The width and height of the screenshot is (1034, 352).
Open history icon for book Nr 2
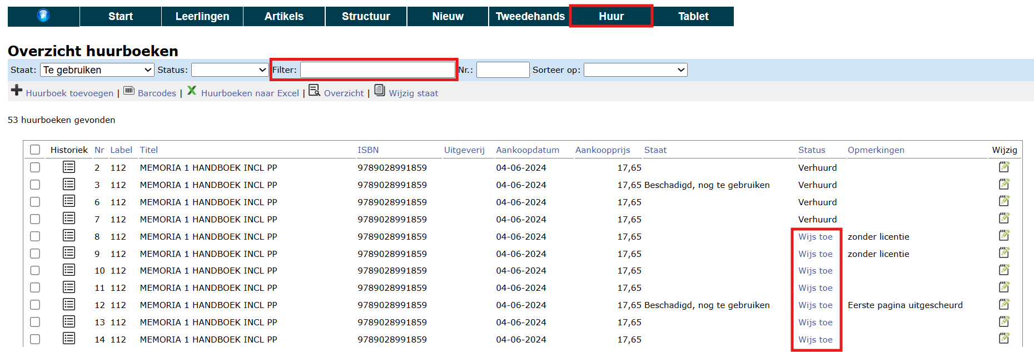[x=69, y=167]
